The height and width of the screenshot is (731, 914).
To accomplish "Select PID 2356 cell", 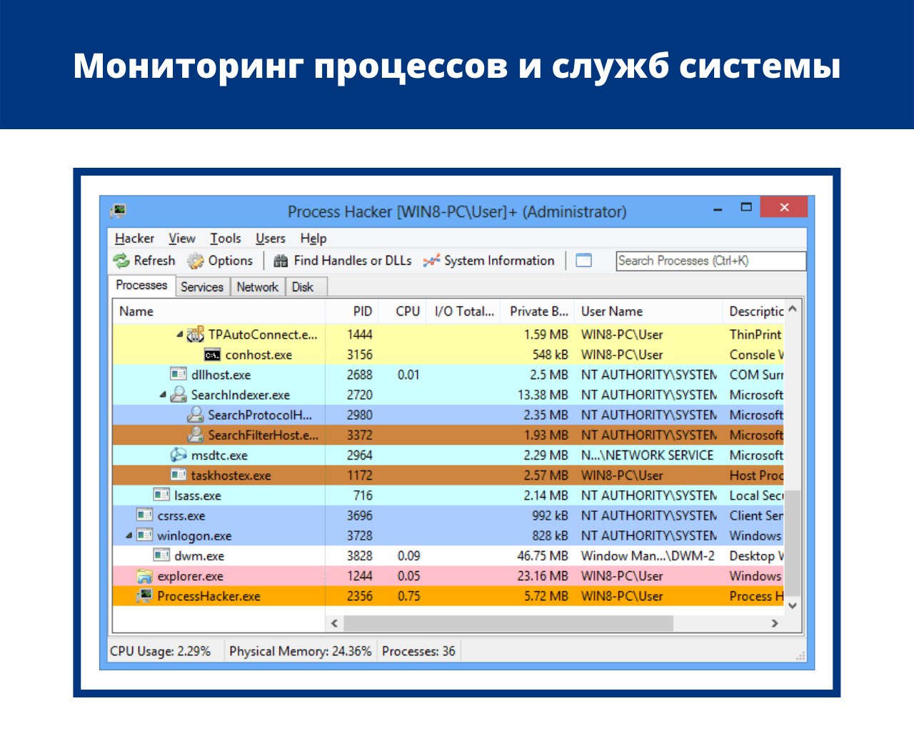I will click(360, 596).
